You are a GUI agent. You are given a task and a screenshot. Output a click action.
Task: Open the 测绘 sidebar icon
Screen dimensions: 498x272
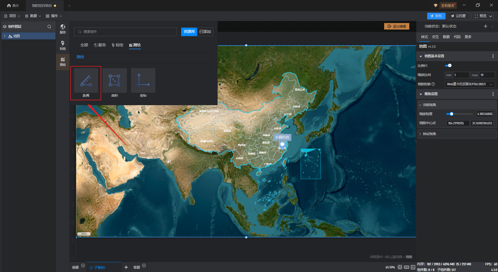63,62
